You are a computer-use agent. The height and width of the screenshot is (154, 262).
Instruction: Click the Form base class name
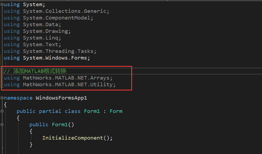coord(116,111)
